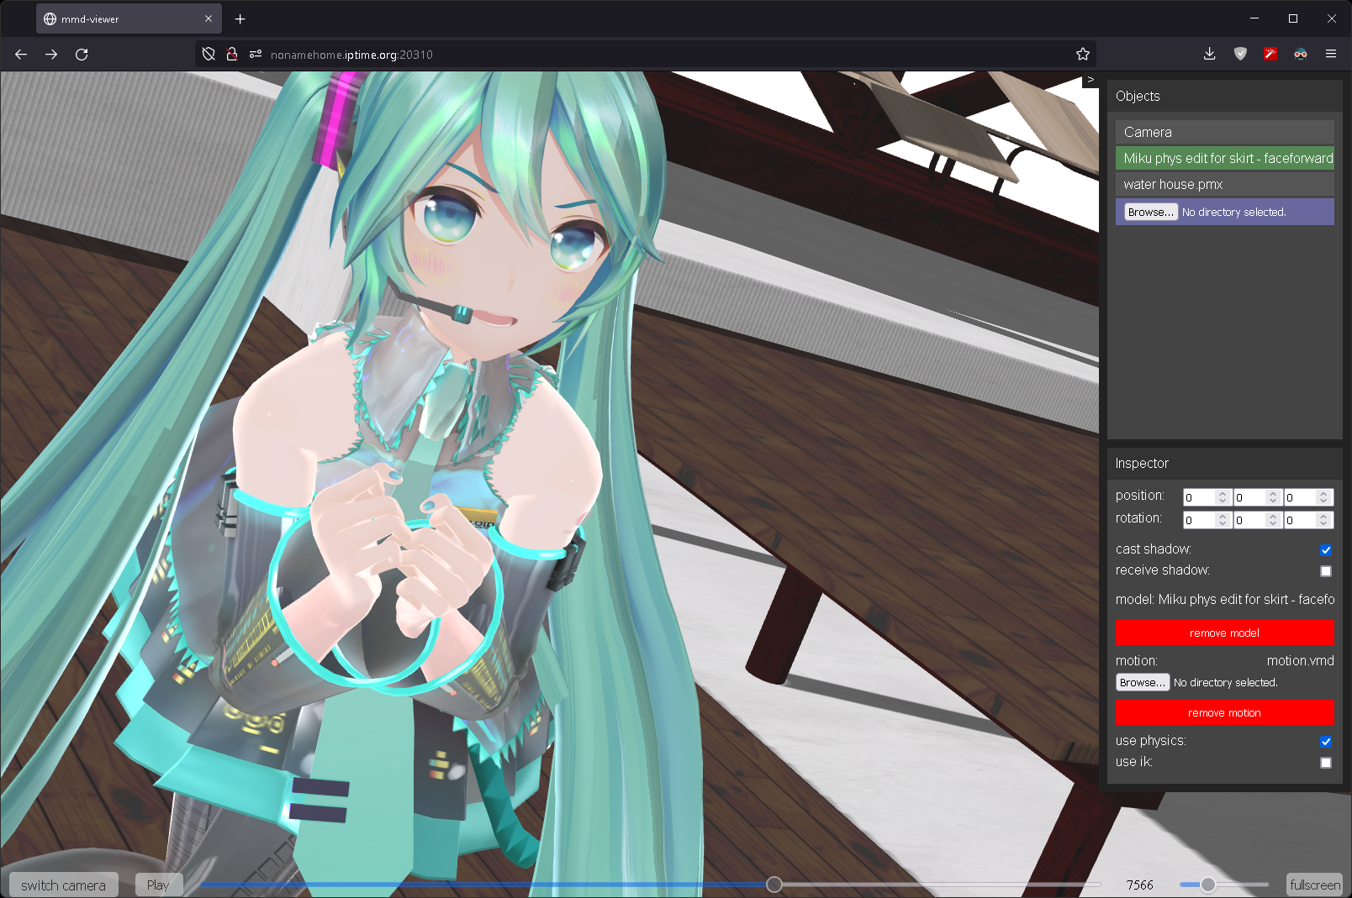Adjust rotation Z with the stepper arrows
1352x898 pixels.
click(x=1323, y=520)
